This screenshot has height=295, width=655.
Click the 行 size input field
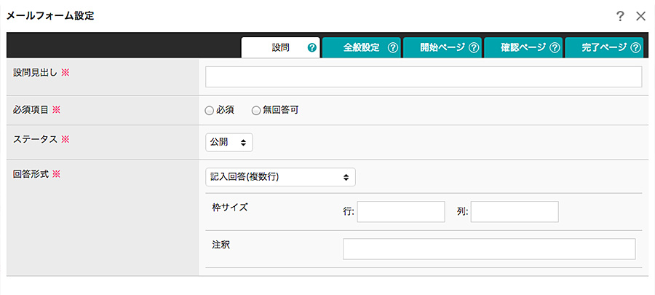point(401,211)
